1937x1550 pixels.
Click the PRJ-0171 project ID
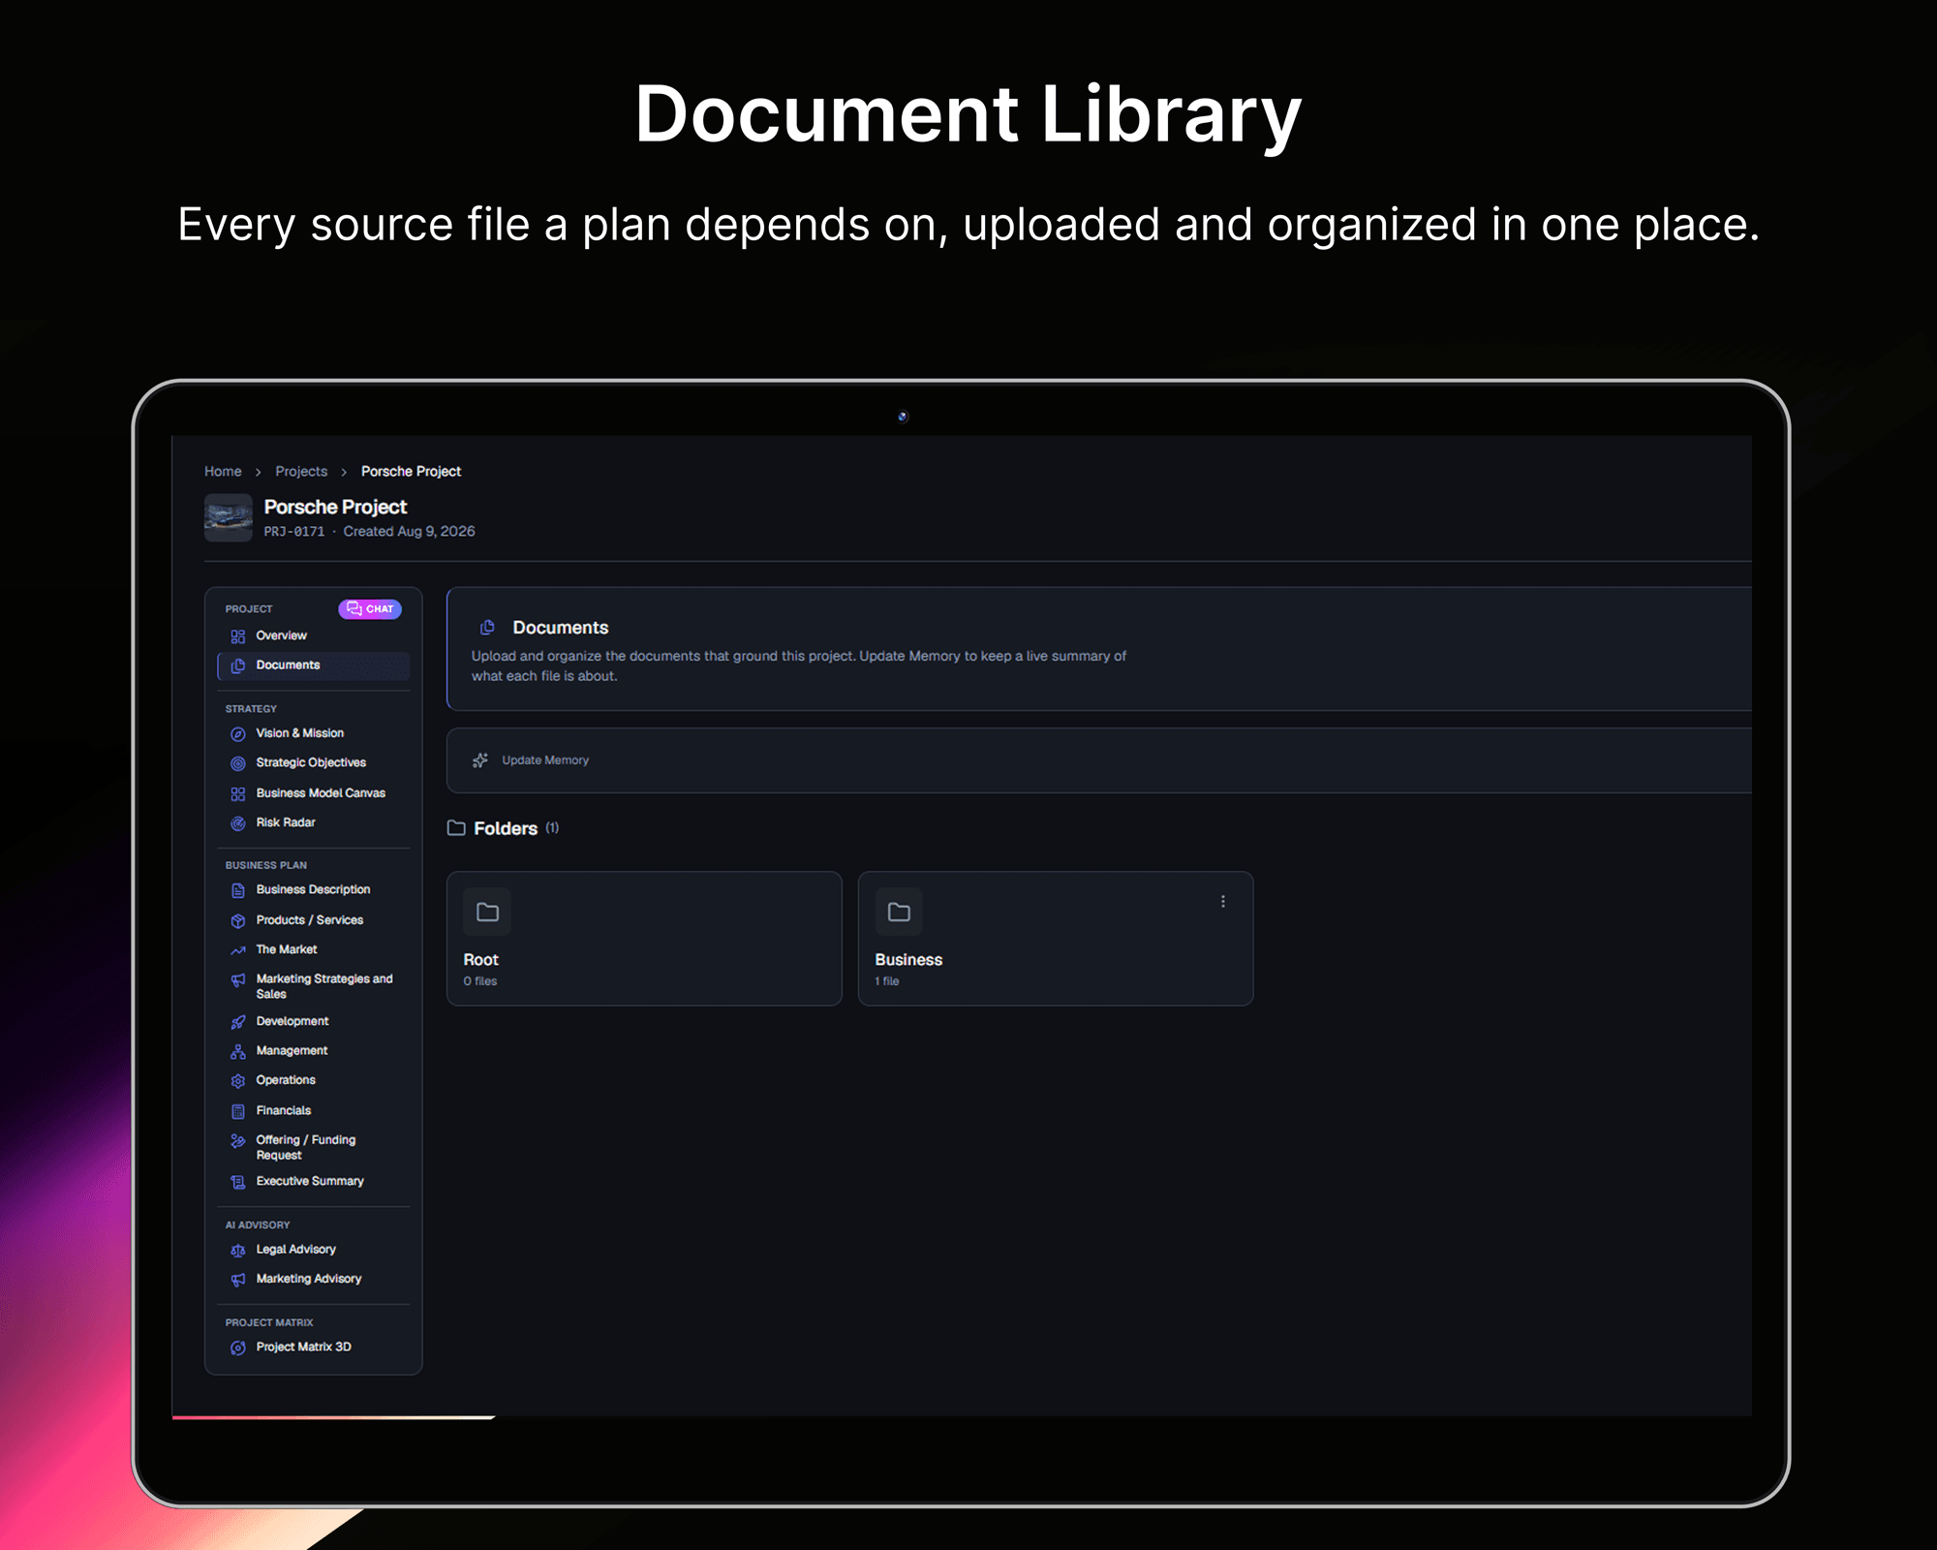(x=294, y=532)
